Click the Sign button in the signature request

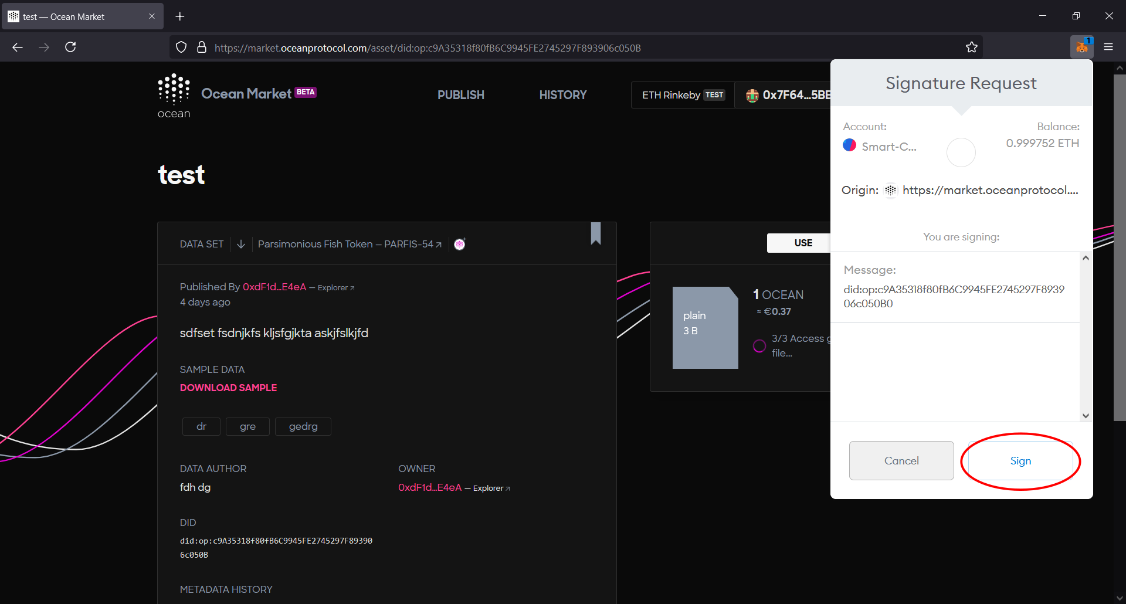pos(1020,461)
